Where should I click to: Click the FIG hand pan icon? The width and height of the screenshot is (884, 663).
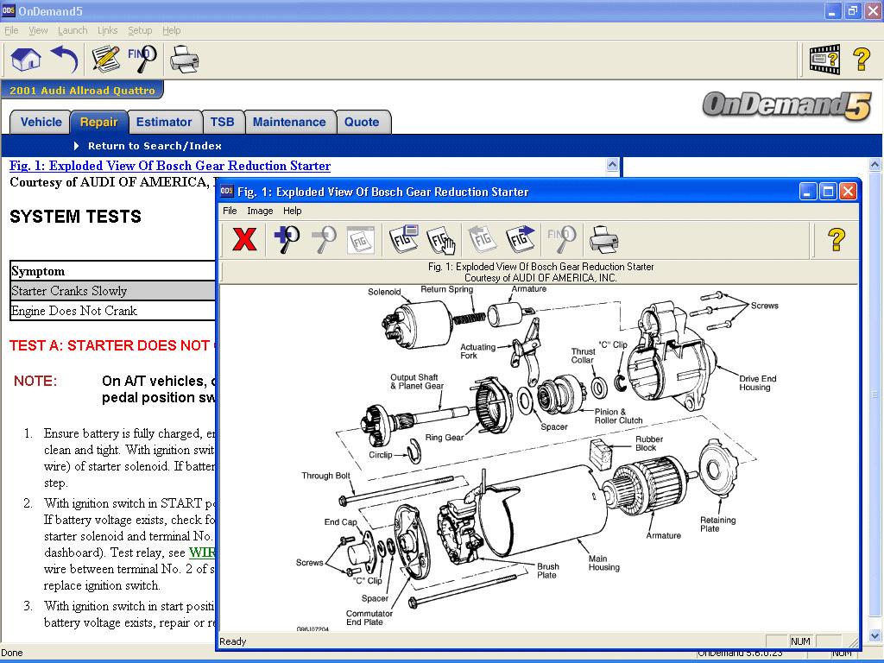tap(441, 240)
